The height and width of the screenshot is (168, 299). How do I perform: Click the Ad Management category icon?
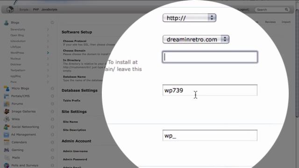pyautogui.click(x=6, y=135)
